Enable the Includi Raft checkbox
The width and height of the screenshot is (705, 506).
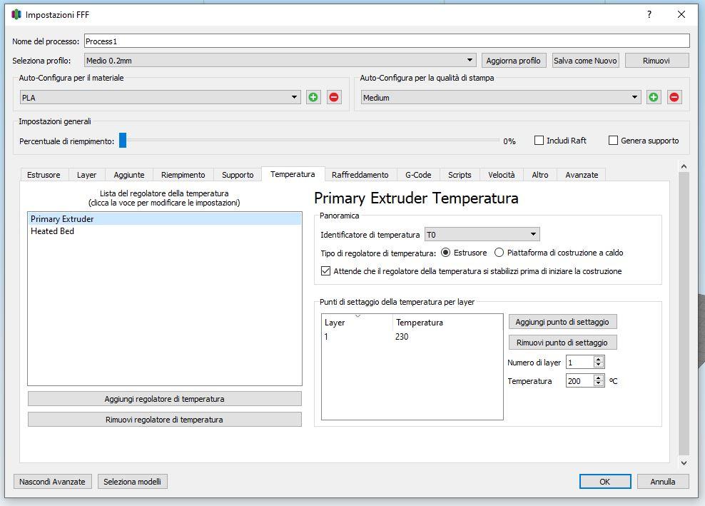[539, 141]
